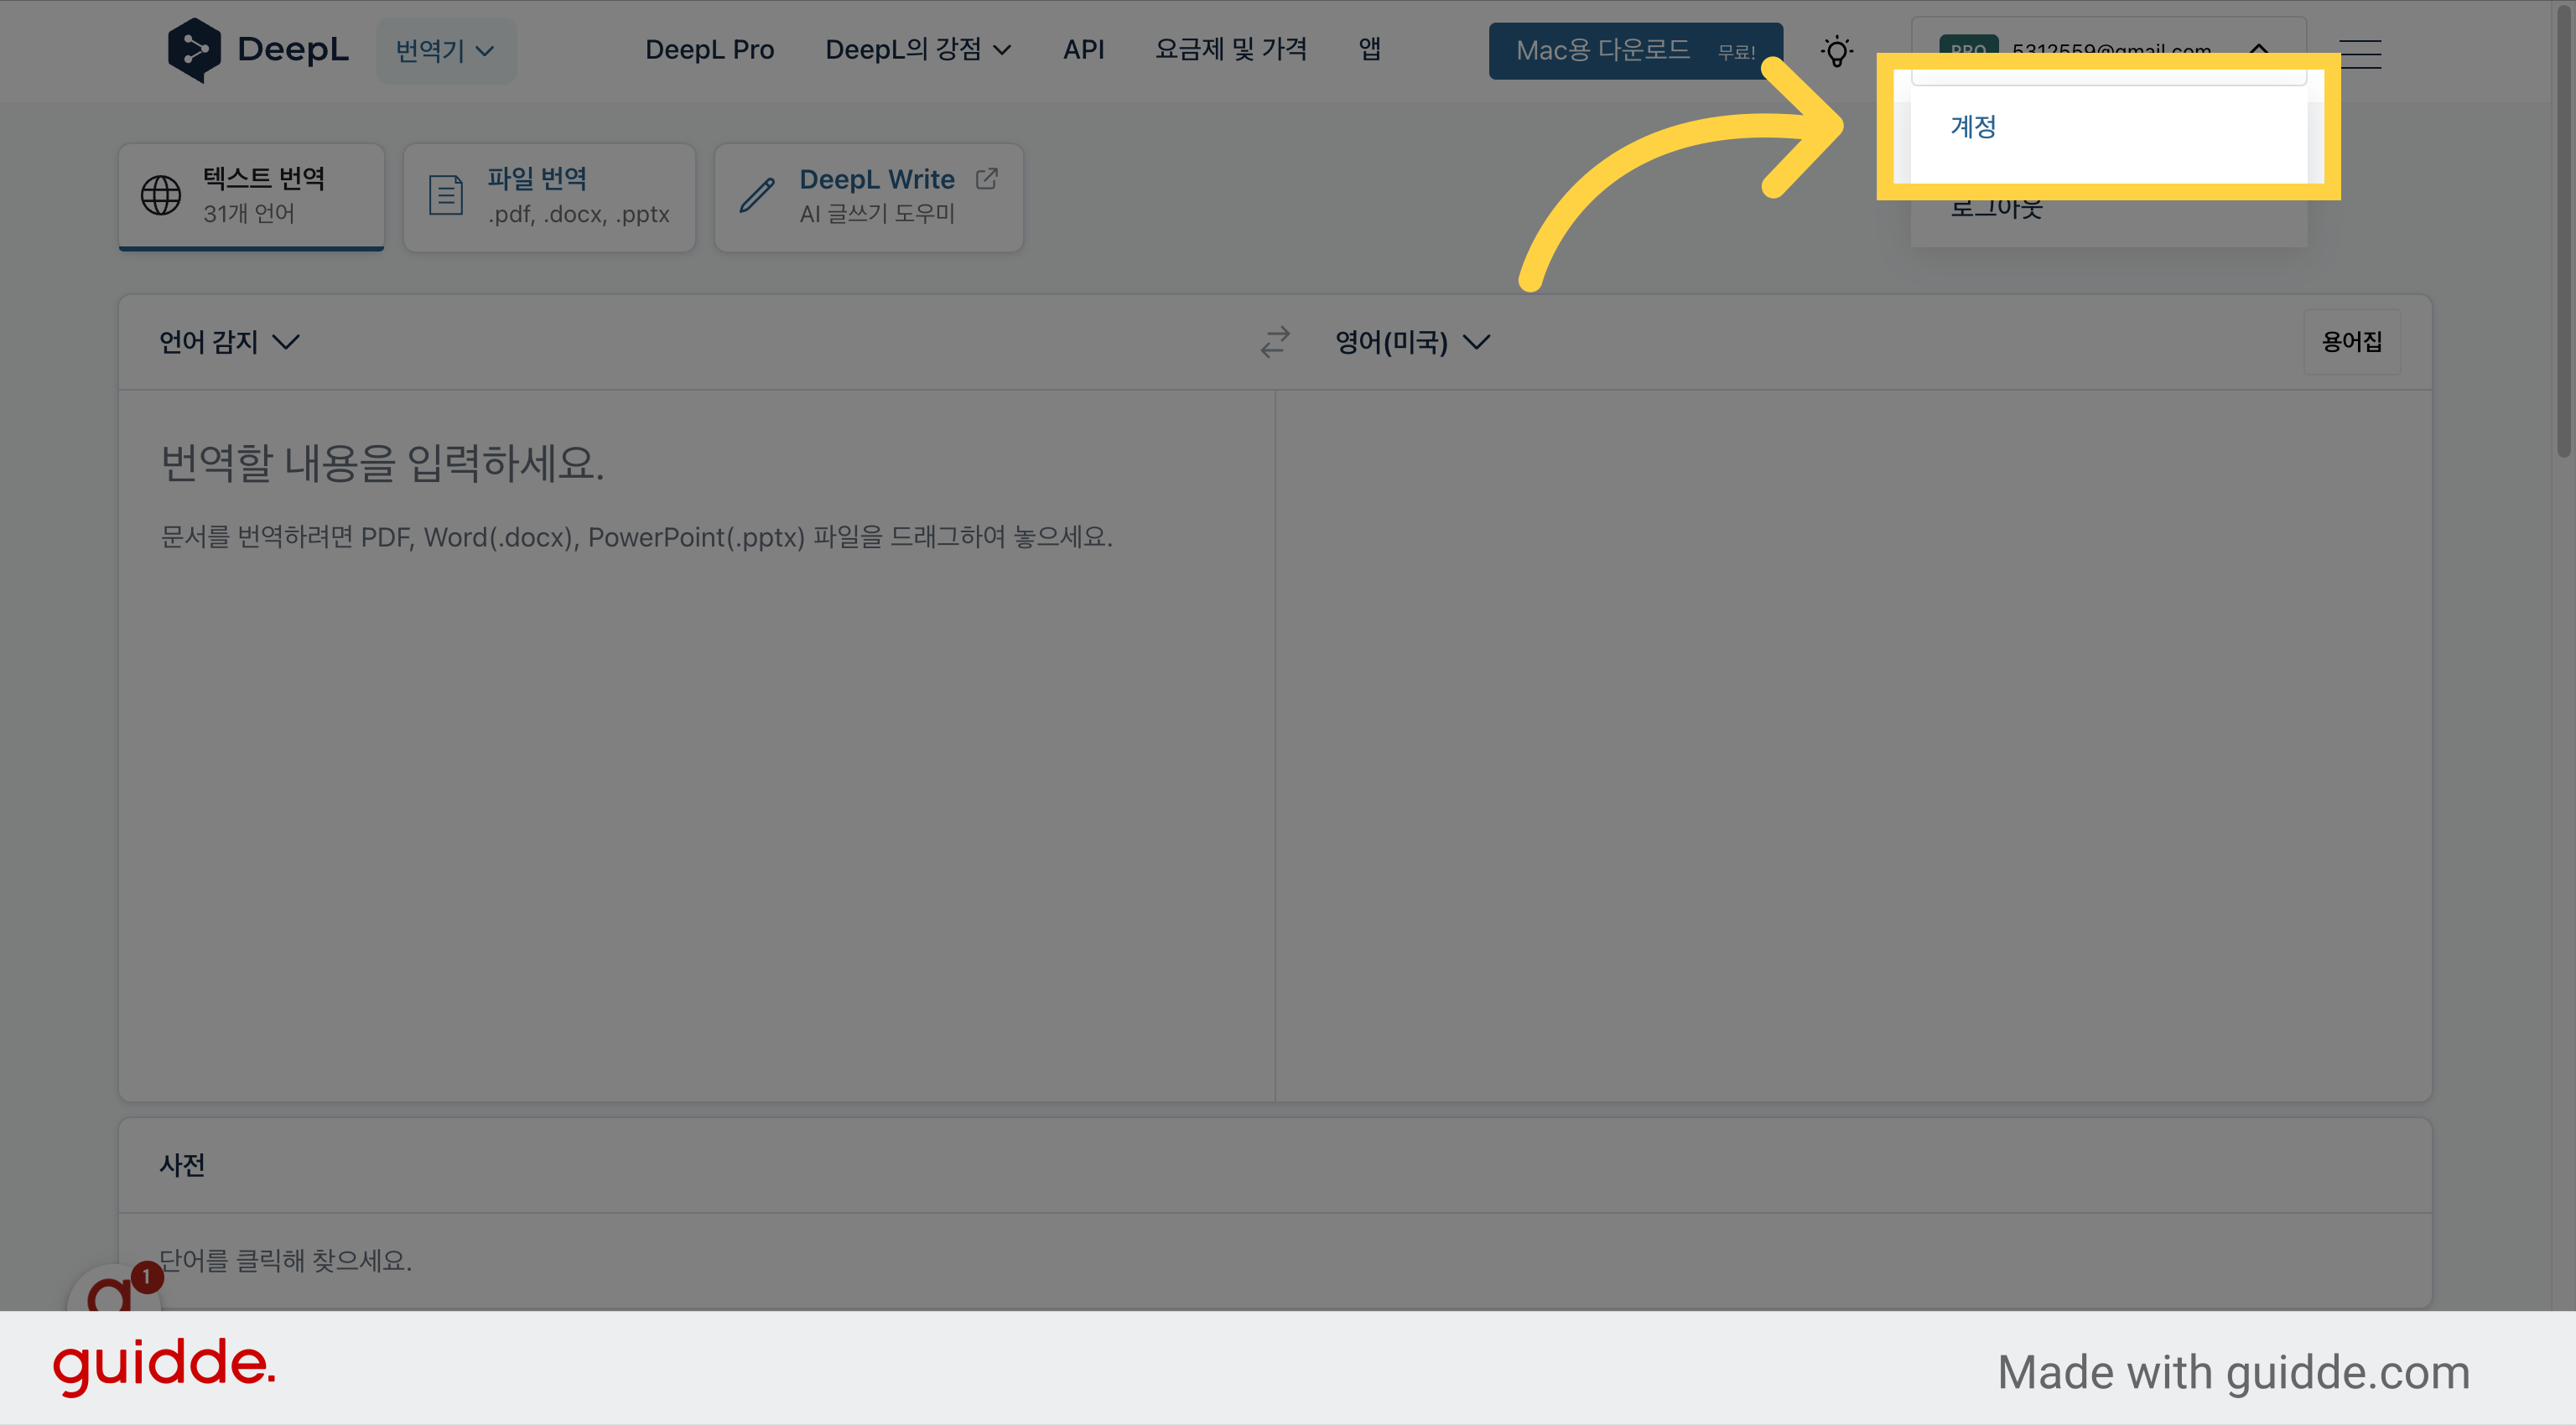
Task: Click the pencil icon for DeepL Write
Action: [757, 194]
